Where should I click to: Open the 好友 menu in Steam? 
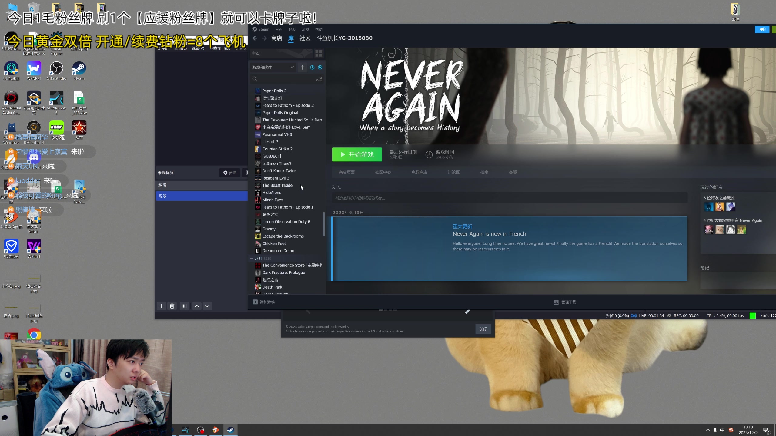pos(292,29)
